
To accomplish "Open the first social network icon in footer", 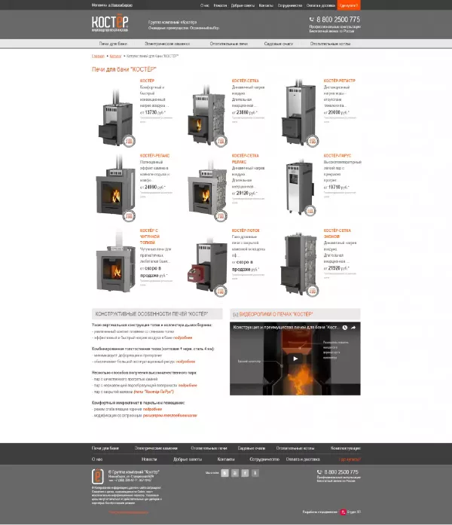I will tap(225, 473).
